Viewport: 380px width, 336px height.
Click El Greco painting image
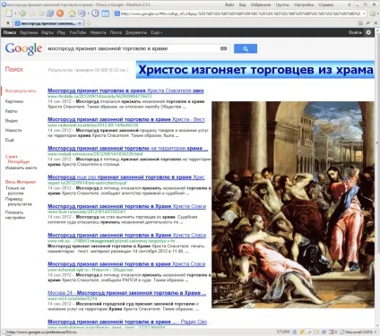[x=293, y=204]
